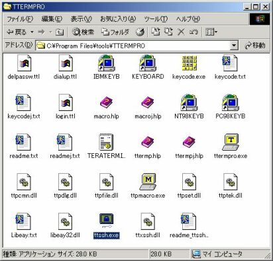273x261 pixels.
Task: Open the ファイル(F) menu
Action: pyautogui.click(x=20, y=19)
